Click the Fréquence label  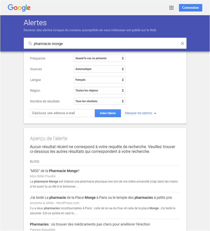coord(38,58)
